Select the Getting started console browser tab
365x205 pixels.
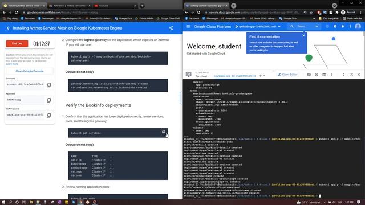coord(206,6)
